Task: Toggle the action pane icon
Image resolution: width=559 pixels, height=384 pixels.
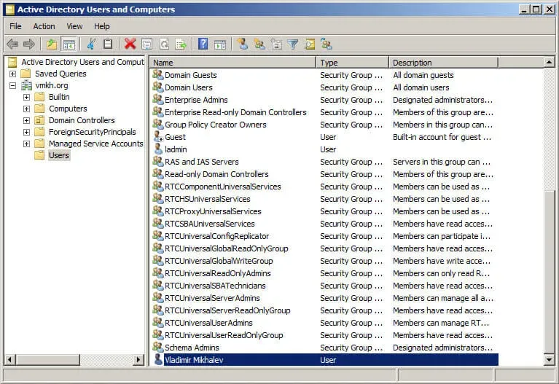Action: tap(219, 44)
